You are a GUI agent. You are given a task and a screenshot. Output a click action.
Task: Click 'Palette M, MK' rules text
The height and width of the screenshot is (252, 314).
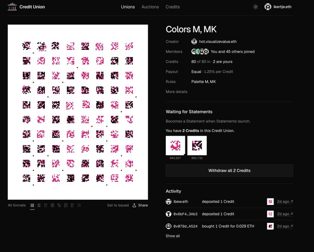pos(204,82)
